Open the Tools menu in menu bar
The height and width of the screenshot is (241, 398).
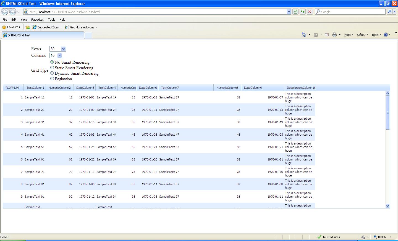pos(51,20)
